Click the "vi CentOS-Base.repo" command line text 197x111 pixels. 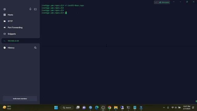point(74,6)
